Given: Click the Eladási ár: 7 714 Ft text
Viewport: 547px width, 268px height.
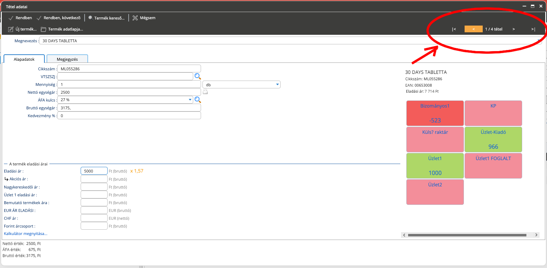Looking at the screenshot, I should (422, 91).
